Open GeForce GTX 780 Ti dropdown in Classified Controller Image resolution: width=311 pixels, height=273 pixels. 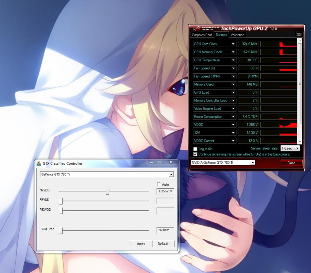click(x=107, y=174)
